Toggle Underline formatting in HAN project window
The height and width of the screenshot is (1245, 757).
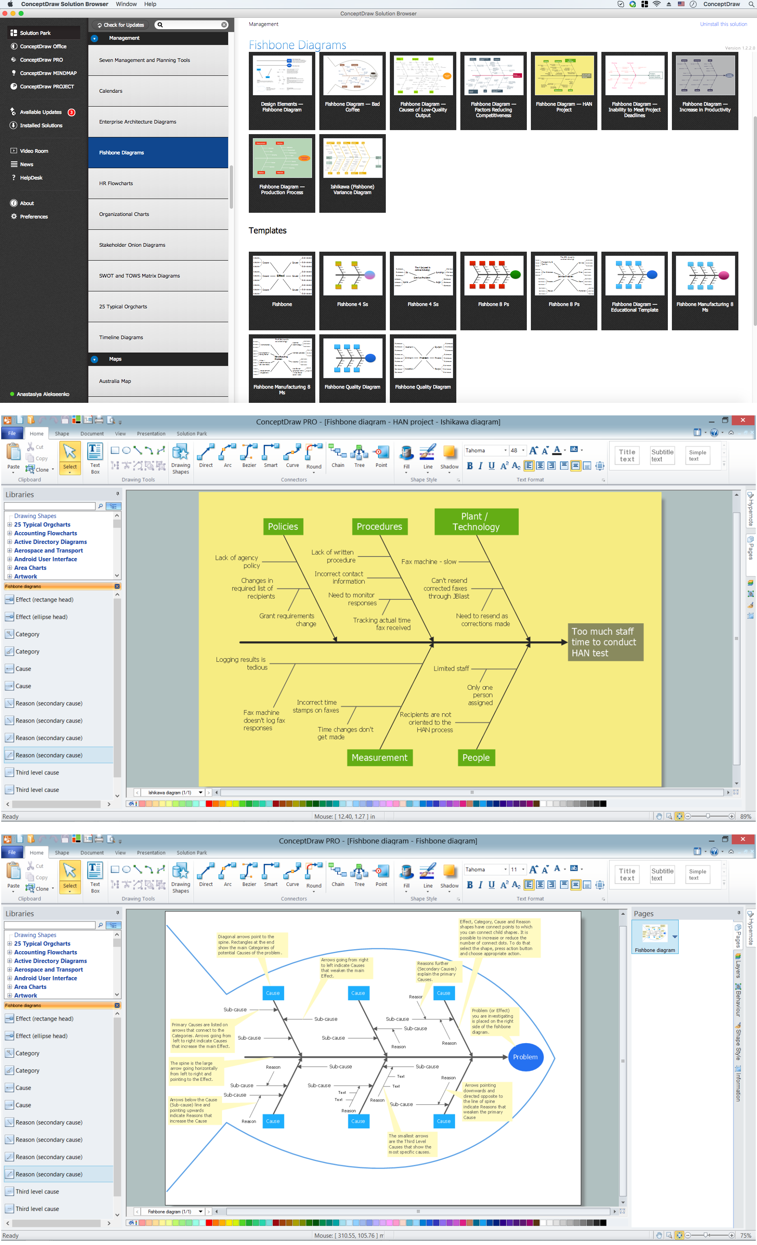pos(492,465)
